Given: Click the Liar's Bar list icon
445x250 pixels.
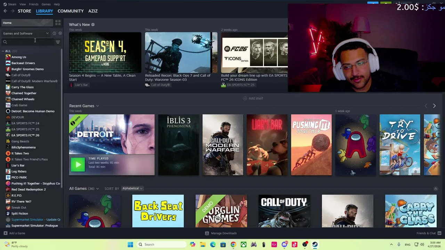Looking at the screenshot, I should [8, 165].
